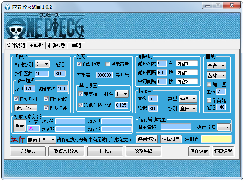Edit the 循环次数 field showing 5
Image resolution: width=245 pixels, height=181 pixels.
[x=162, y=63]
